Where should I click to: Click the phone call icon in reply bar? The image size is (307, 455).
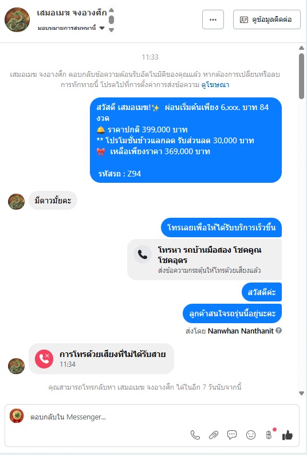point(195,435)
